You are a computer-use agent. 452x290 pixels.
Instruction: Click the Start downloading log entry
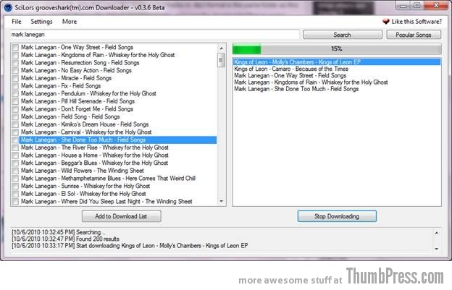click(x=130, y=246)
